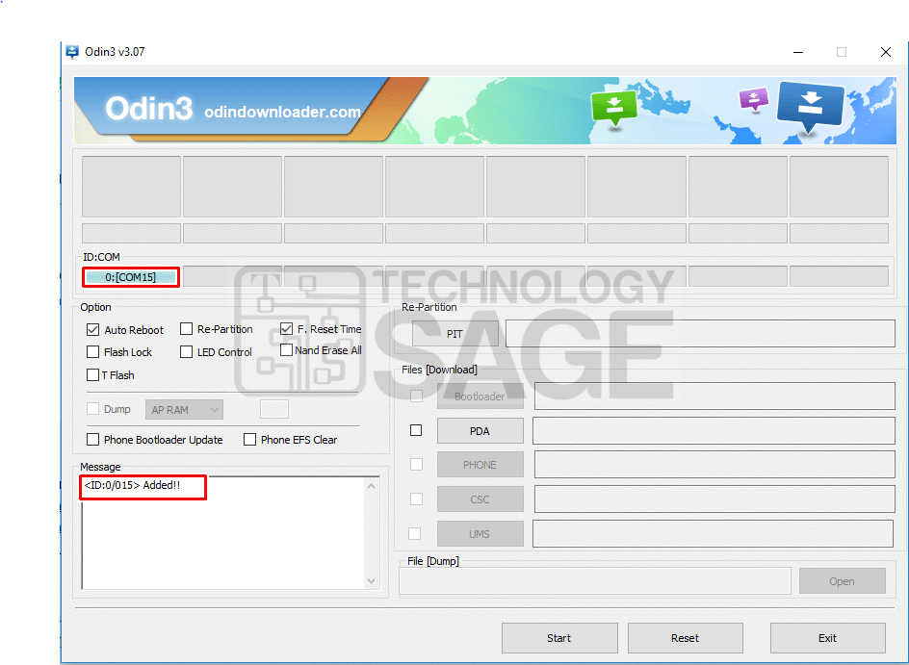Click the green download icon in banner
The image size is (909, 665).
click(614, 108)
